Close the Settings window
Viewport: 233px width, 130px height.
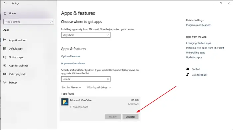pyautogui.click(x=229, y=3)
